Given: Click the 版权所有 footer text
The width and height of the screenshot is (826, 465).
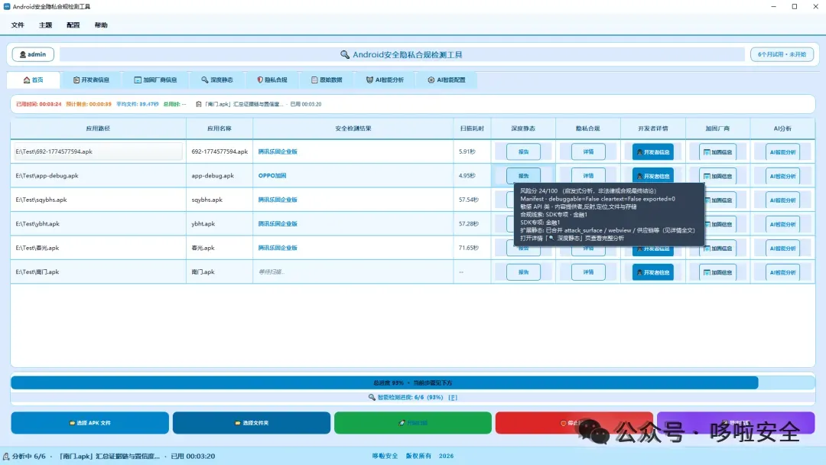Looking at the screenshot, I should [418, 456].
